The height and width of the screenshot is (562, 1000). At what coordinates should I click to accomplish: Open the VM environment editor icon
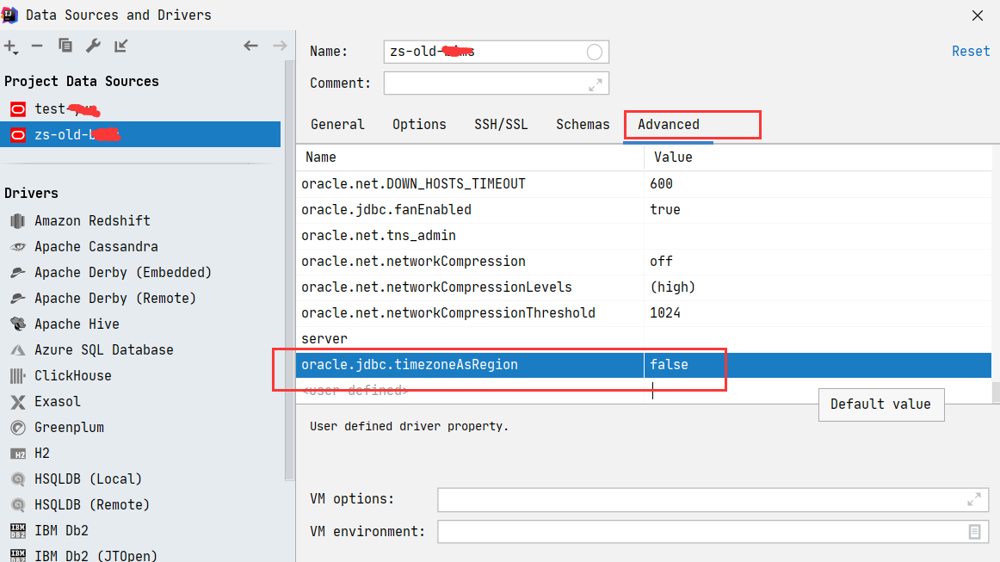coord(974,532)
